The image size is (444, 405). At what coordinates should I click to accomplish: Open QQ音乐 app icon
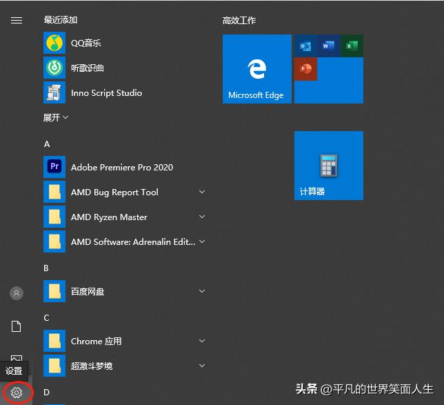54,43
